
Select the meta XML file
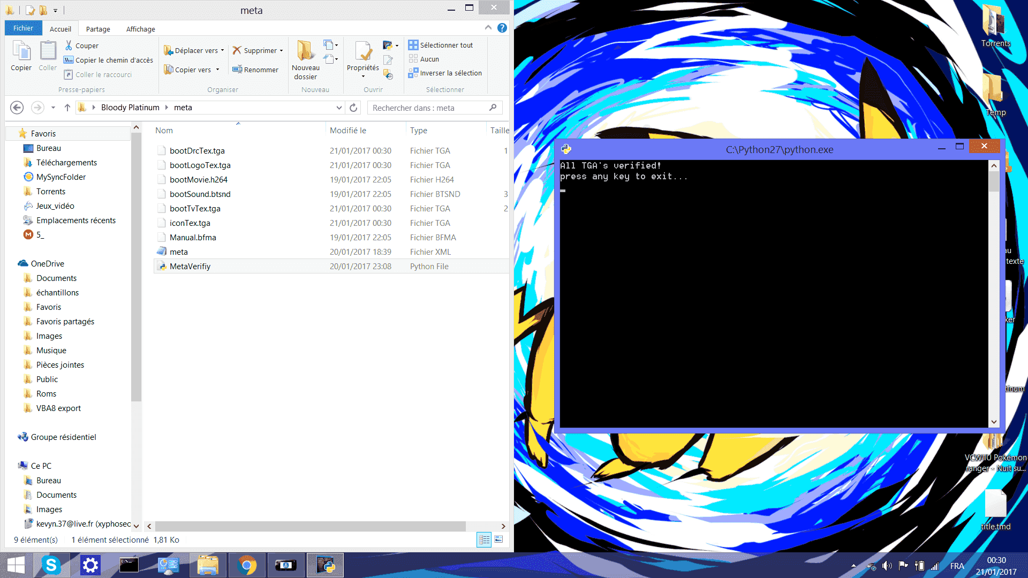click(179, 252)
